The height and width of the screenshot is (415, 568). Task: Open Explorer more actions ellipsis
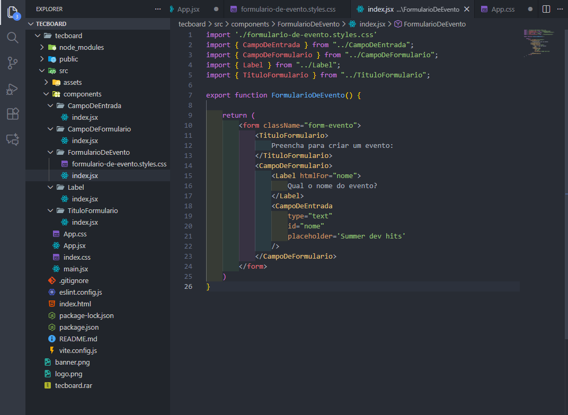pyautogui.click(x=158, y=9)
